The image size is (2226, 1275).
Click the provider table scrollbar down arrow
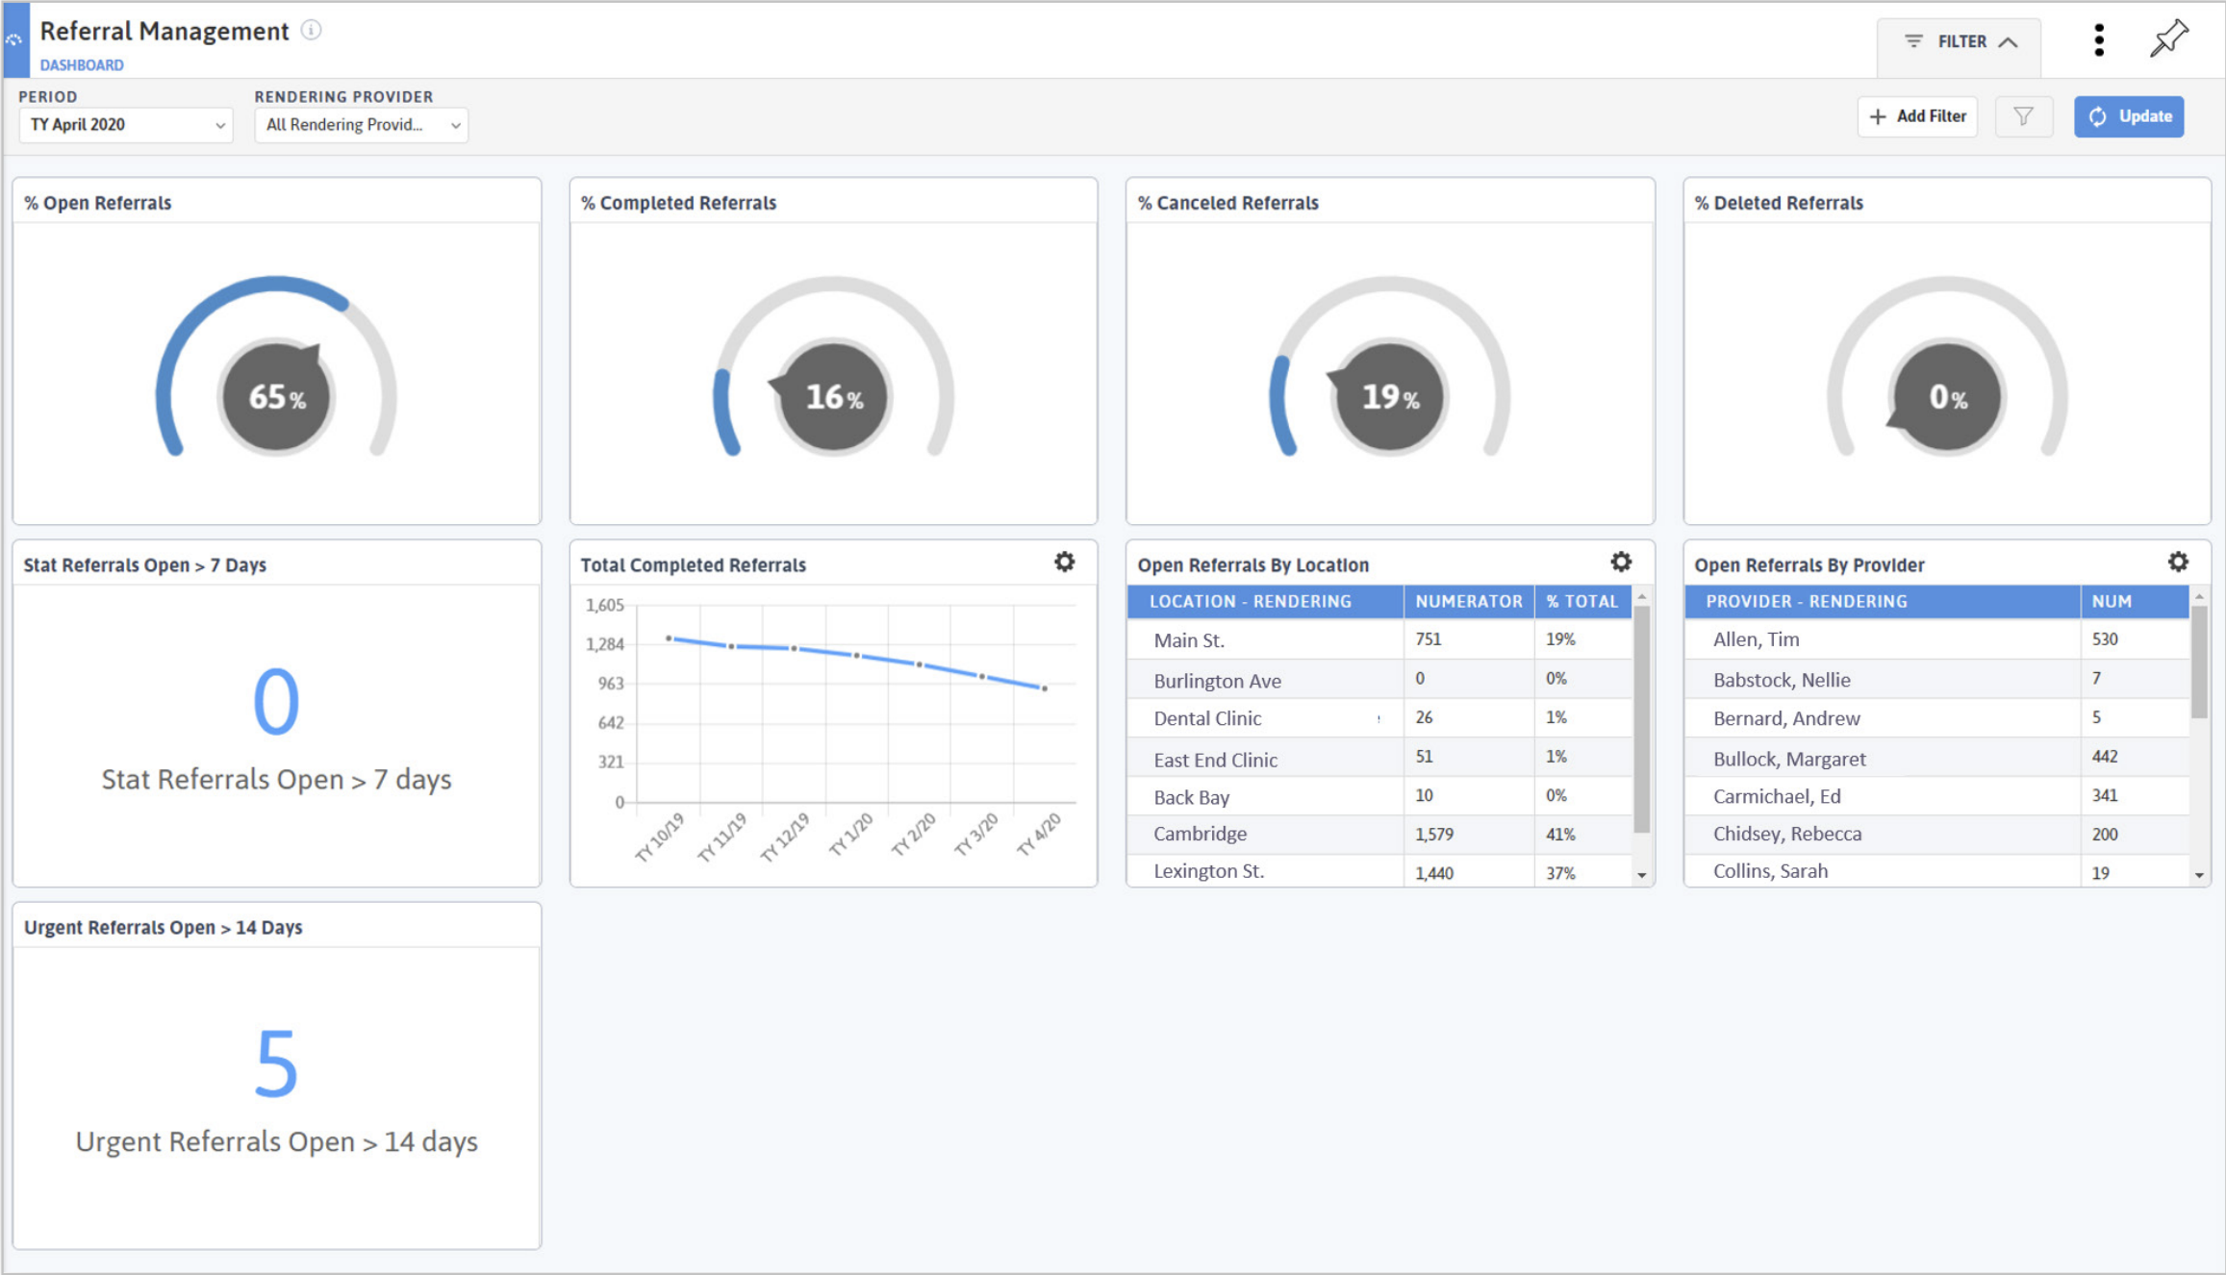point(2199,875)
